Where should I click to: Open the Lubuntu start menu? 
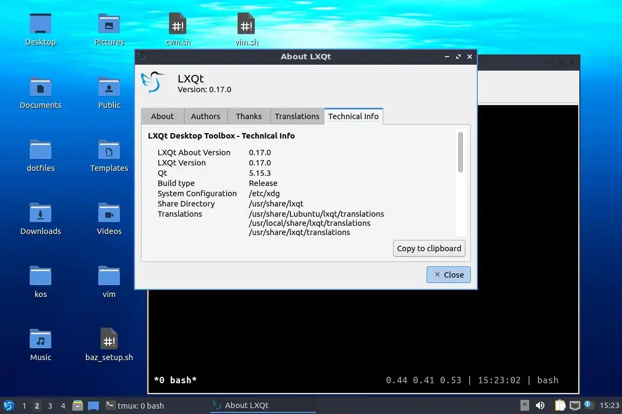(8, 405)
